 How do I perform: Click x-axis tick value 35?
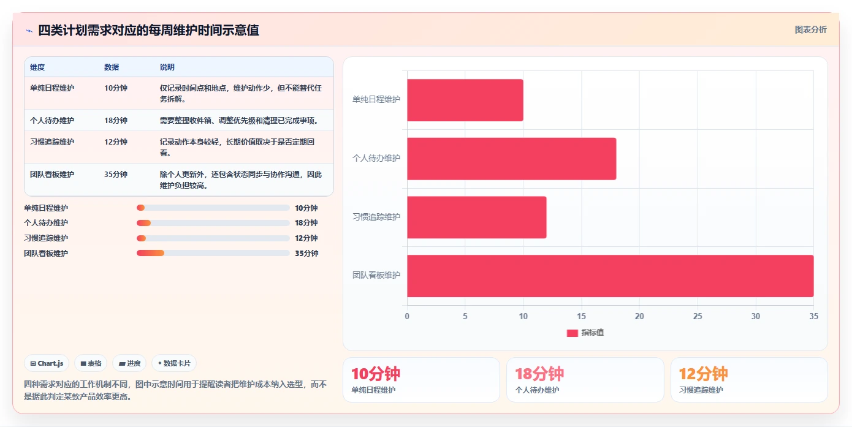(x=813, y=317)
